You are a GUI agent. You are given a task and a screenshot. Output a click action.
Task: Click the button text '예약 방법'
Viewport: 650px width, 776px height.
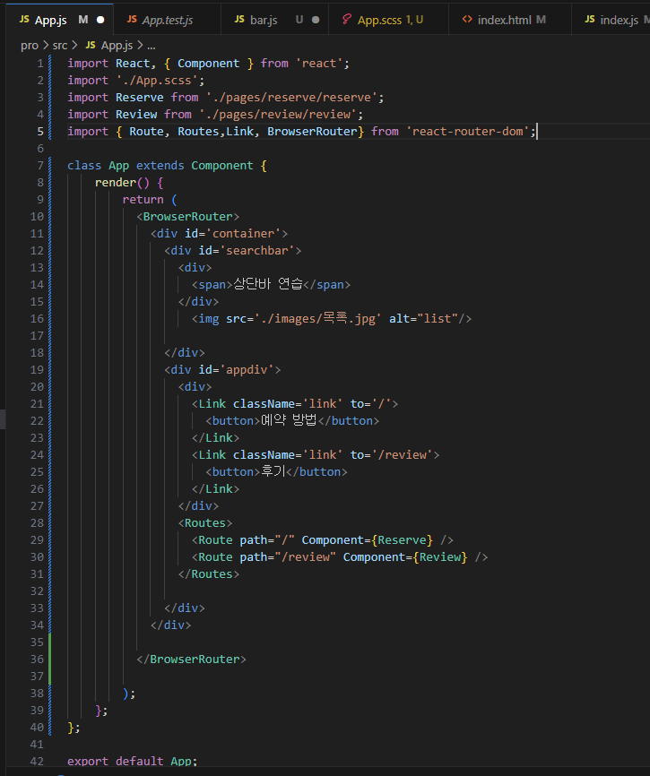289,420
